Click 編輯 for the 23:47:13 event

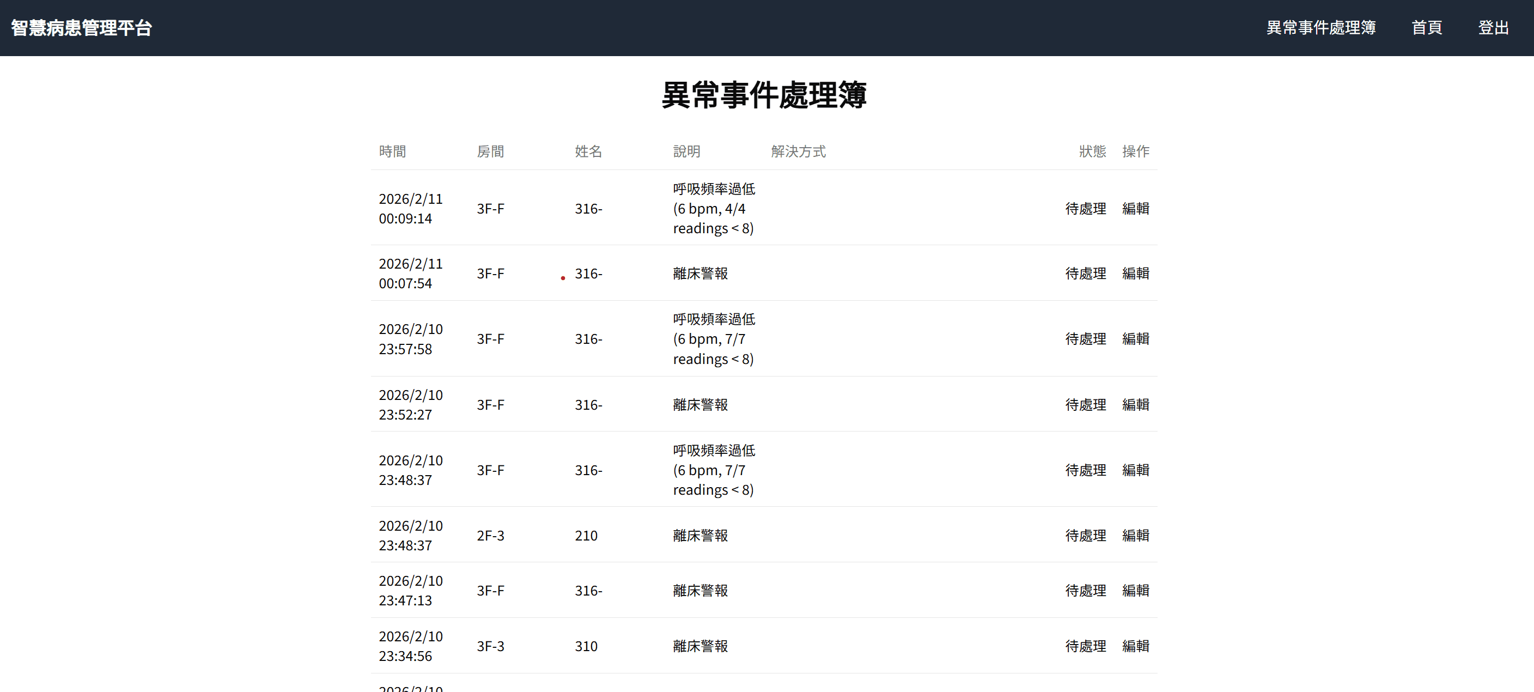point(1135,591)
